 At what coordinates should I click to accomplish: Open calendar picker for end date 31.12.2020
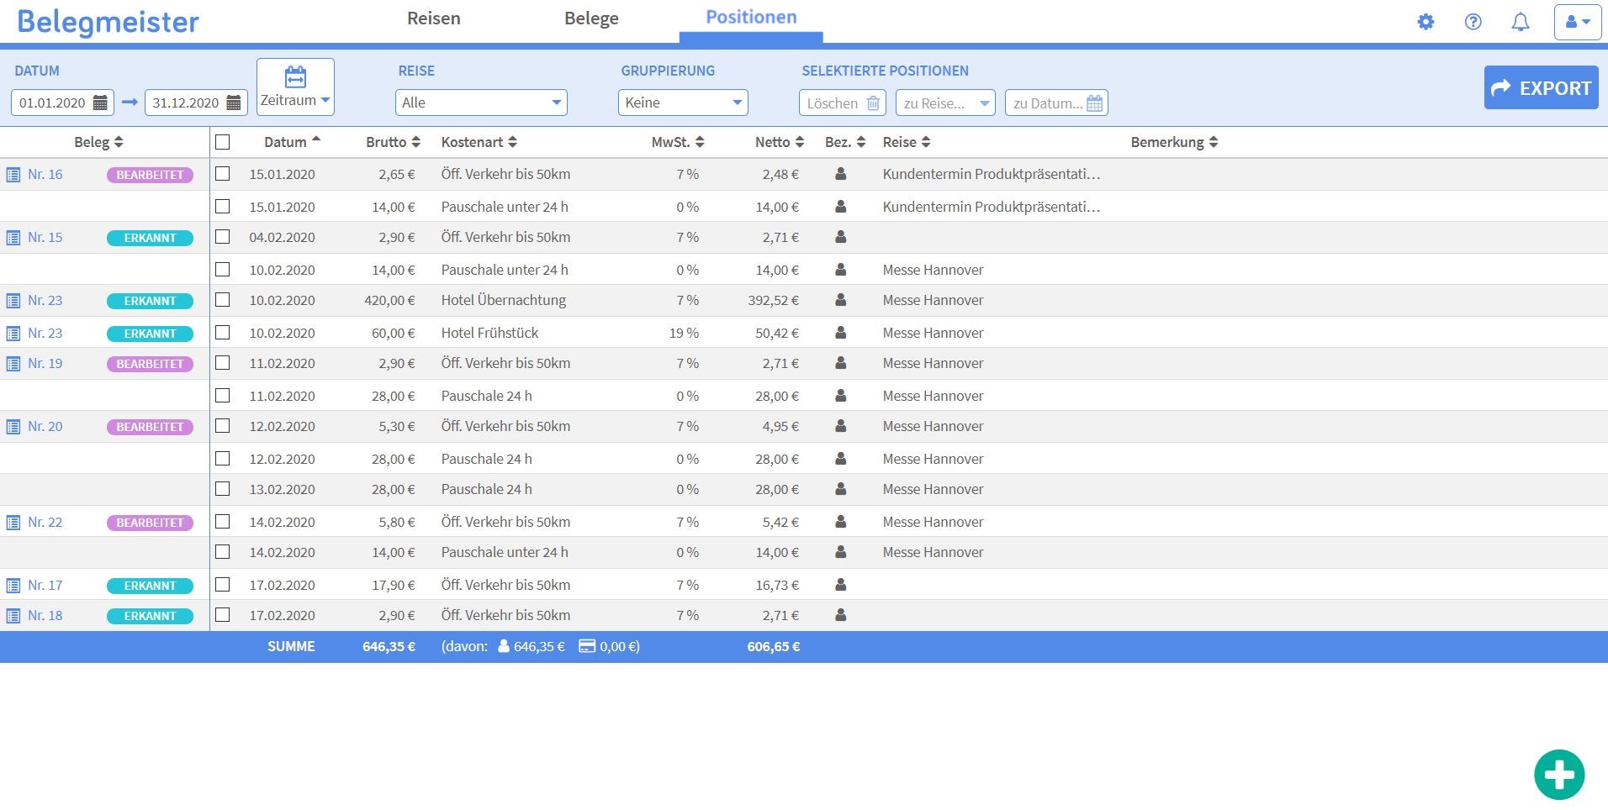[x=234, y=103]
